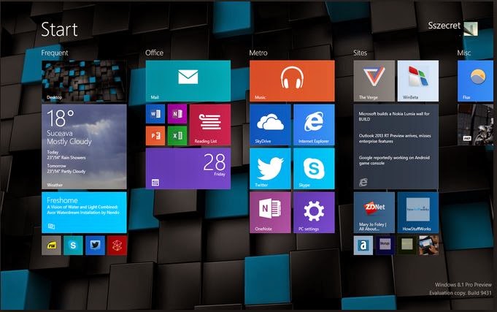497x312 pixels.
Task: Launch Internet Explorer tile
Action: point(314,125)
